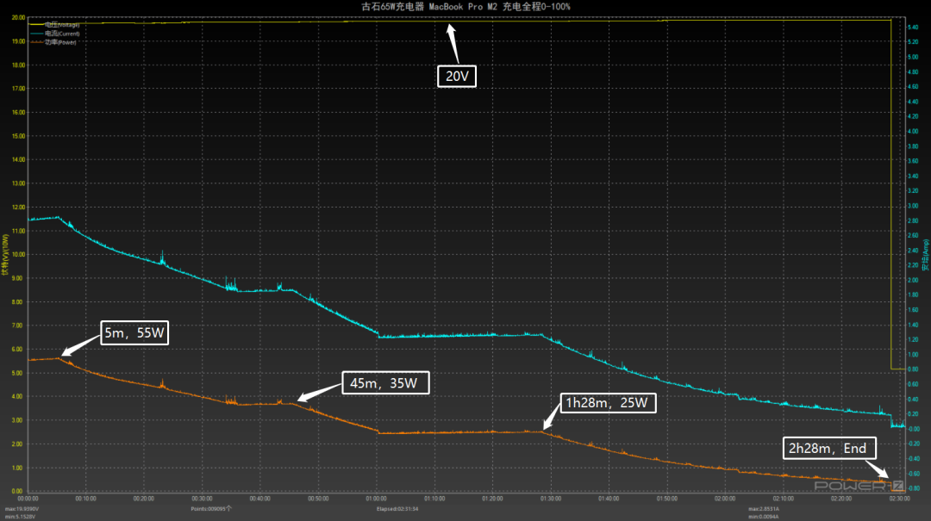Click the 01:00:00 time axis label
Image resolution: width=931 pixels, height=521 pixels.
377,499
